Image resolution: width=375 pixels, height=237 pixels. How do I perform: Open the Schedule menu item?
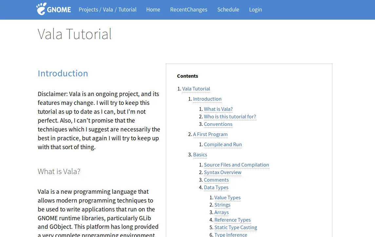point(228,10)
